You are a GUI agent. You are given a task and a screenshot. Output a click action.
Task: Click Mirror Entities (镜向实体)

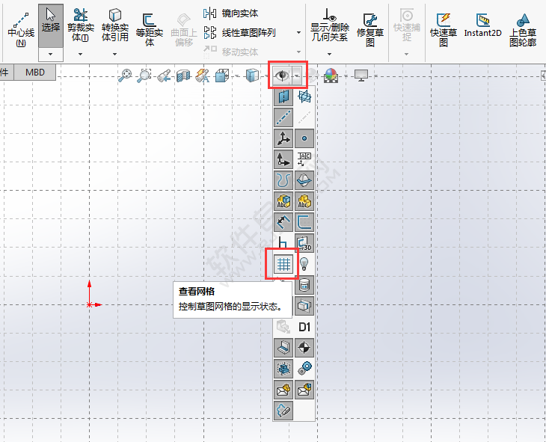(230, 13)
